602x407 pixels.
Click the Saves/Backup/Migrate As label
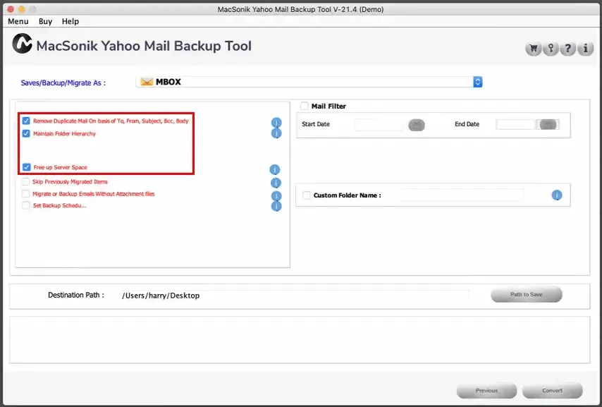pos(63,83)
